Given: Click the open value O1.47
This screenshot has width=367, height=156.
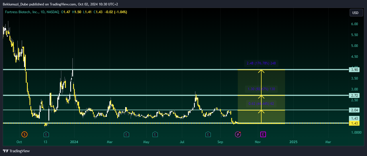Looking at the screenshot, I should [x=66, y=12].
